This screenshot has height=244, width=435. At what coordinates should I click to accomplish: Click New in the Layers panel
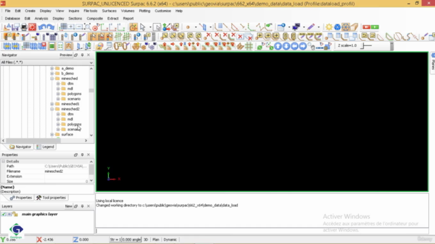[x=69, y=206]
